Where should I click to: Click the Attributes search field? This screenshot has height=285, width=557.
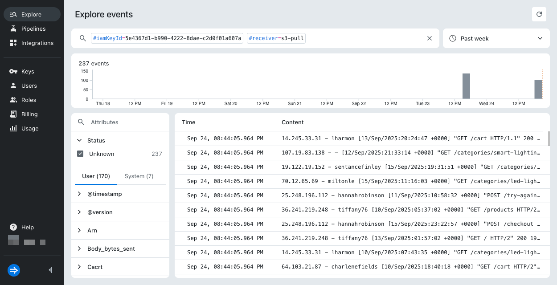(x=125, y=122)
